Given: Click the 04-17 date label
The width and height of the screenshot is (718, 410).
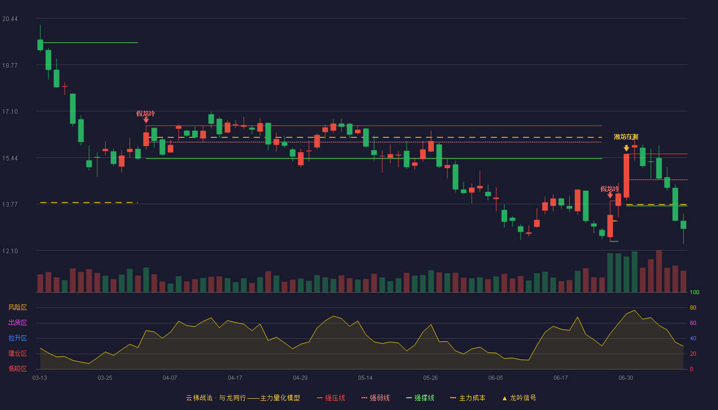Looking at the screenshot, I should [x=235, y=378].
